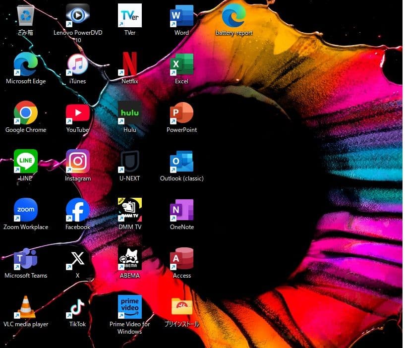406x348 pixels.
Task: Click the Prime Video for Windows icon
Action: [130, 307]
